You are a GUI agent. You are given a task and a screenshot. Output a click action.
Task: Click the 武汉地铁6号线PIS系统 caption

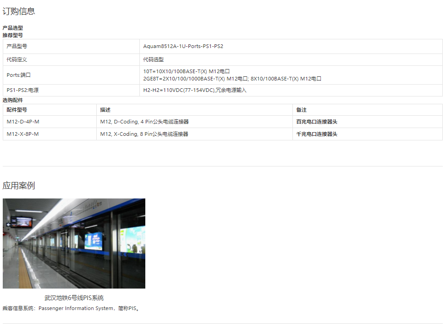pyautogui.click(x=74, y=298)
